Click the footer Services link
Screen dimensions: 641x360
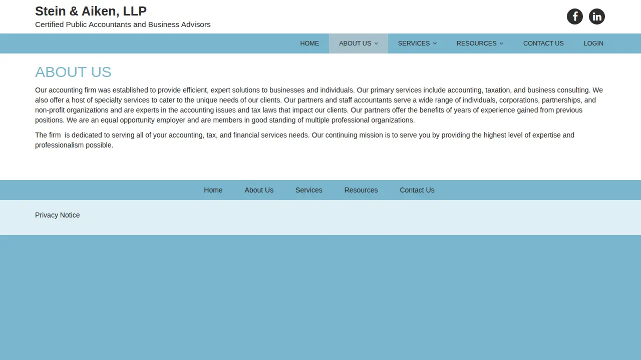tap(309, 190)
